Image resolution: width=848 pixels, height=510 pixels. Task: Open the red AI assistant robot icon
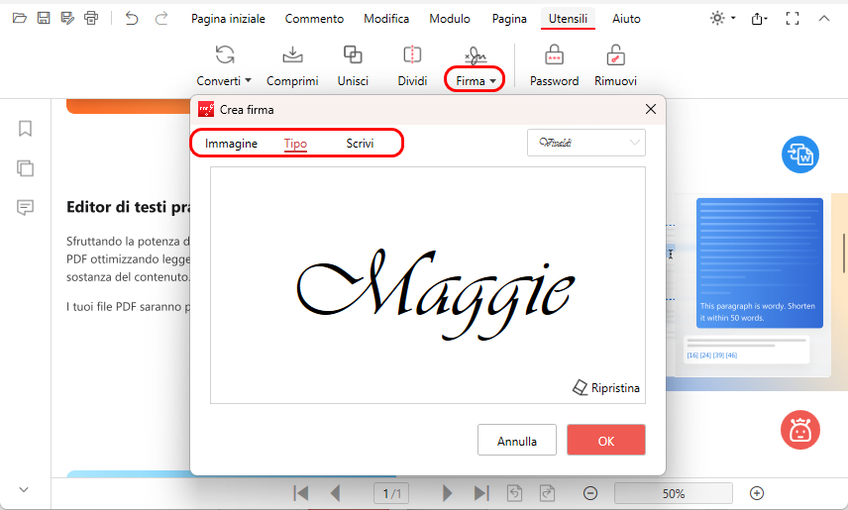(x=799, y=431)
